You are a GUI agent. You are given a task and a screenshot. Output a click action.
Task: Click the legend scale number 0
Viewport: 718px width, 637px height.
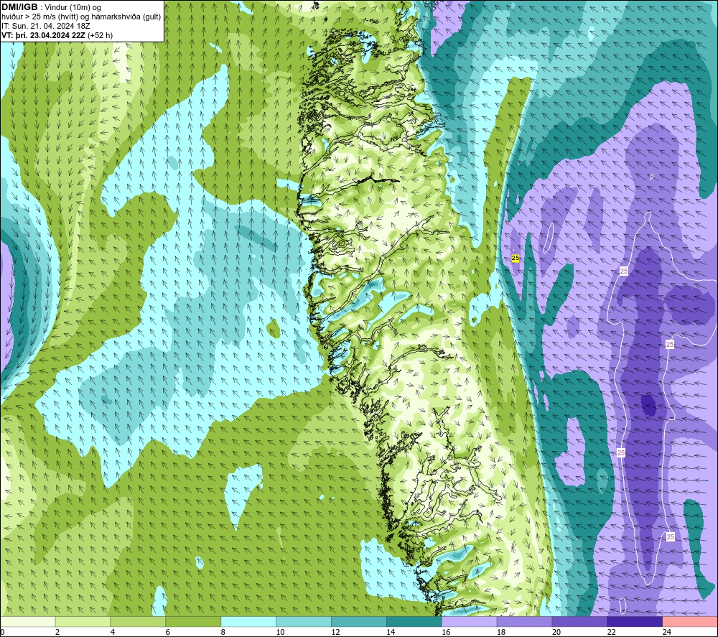tap(3, 632)
